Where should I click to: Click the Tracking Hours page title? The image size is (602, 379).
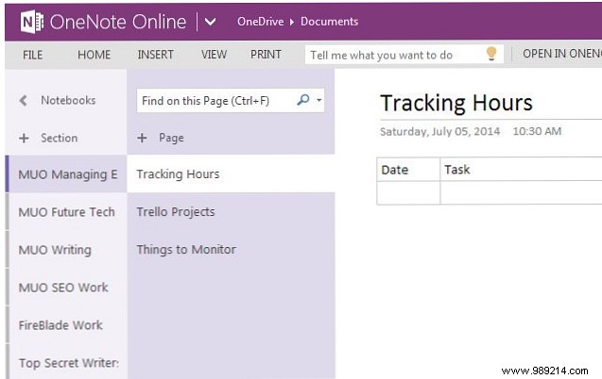click(x=456, y=103)
